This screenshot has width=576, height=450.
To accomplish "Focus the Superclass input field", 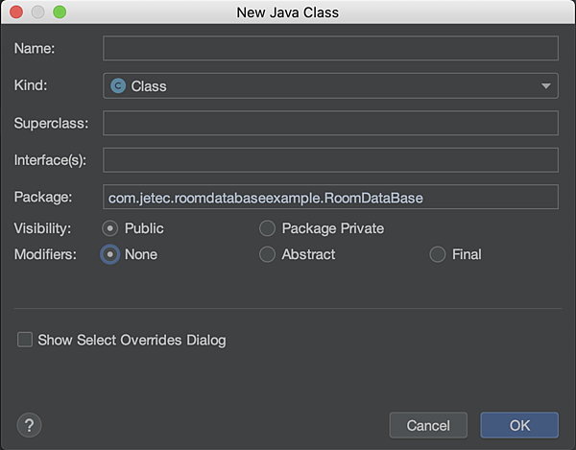I will point(330,123).
